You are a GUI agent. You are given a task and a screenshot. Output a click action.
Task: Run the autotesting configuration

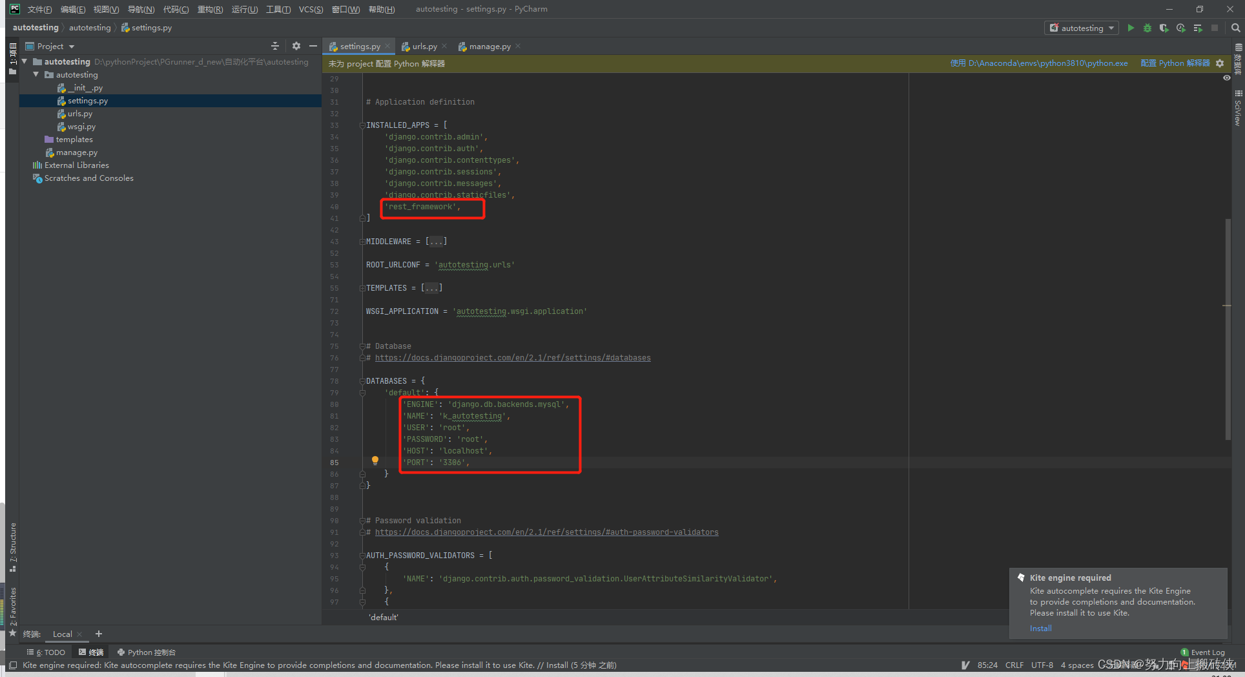(1131, 28)
